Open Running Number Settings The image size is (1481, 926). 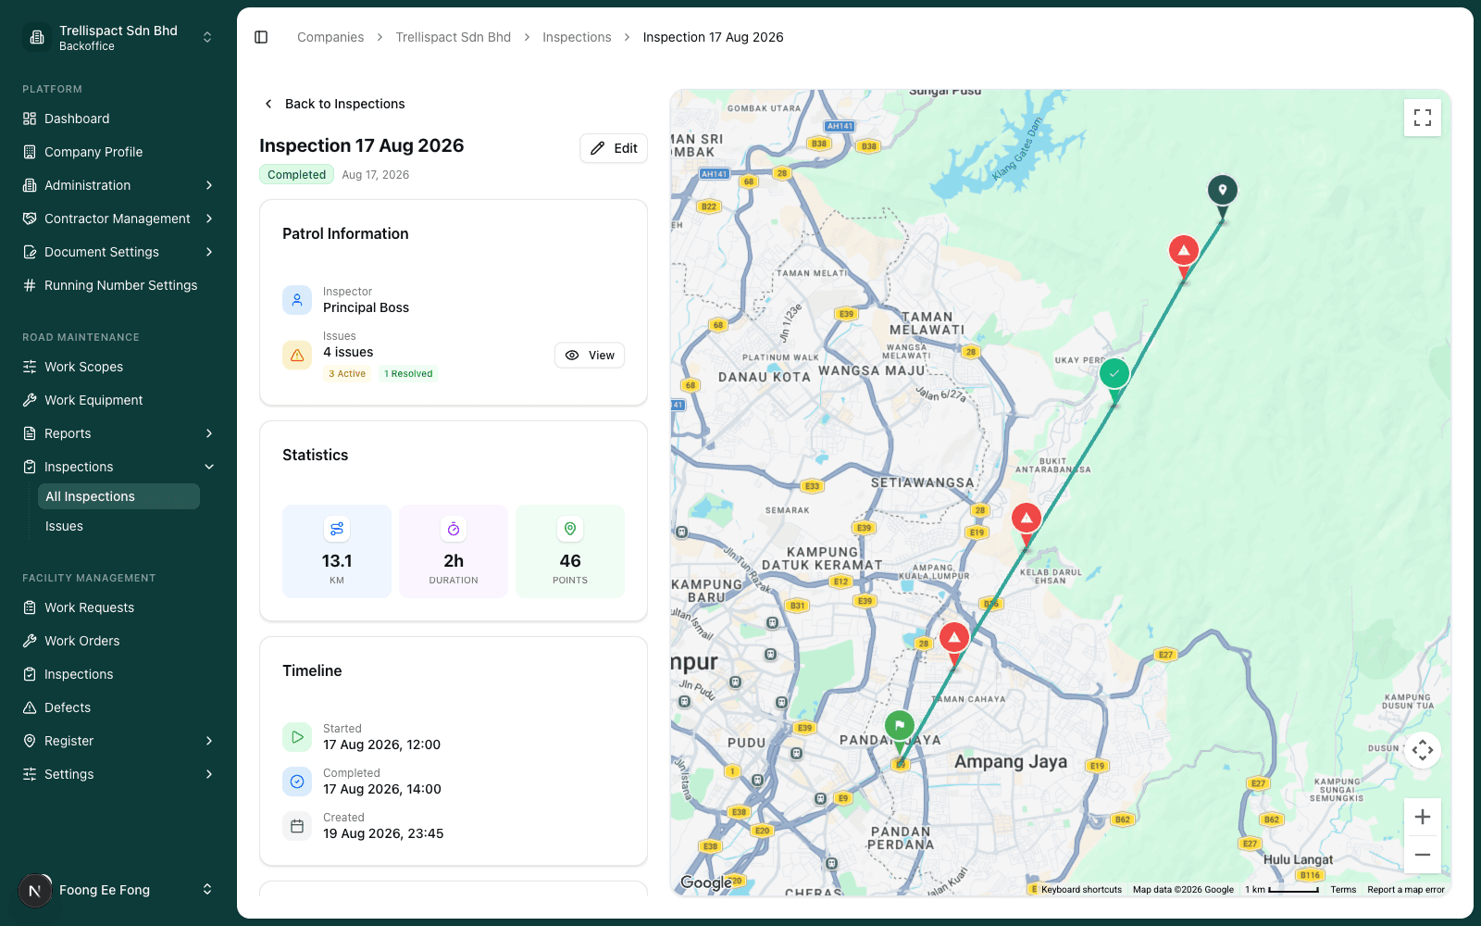pyautogui.click(x=118, y=285)
